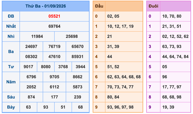This screenshot has width=193, height=114.
Task: Click the Ba row label
Action: (x=11, y=51)
